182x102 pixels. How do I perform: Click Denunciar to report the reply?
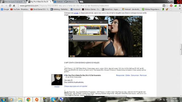[x=135, y=75]
